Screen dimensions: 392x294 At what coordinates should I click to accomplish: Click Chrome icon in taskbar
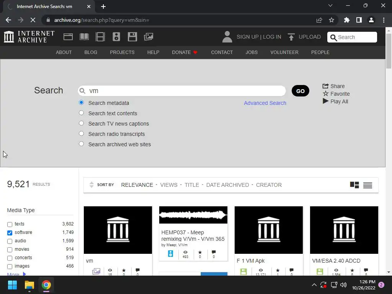tap(46, 285)
